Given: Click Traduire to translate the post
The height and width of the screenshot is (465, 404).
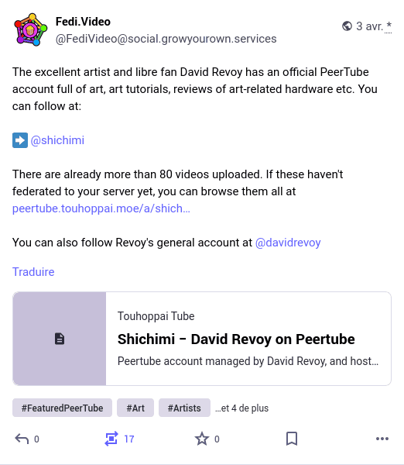Looking at the screenshot, I should point(33,272).
